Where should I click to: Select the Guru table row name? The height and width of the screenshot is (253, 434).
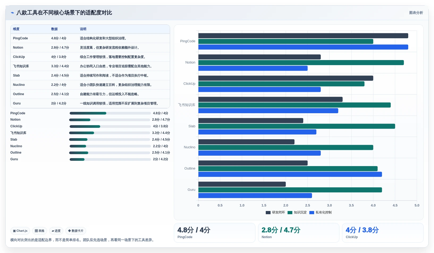(17, 103)
